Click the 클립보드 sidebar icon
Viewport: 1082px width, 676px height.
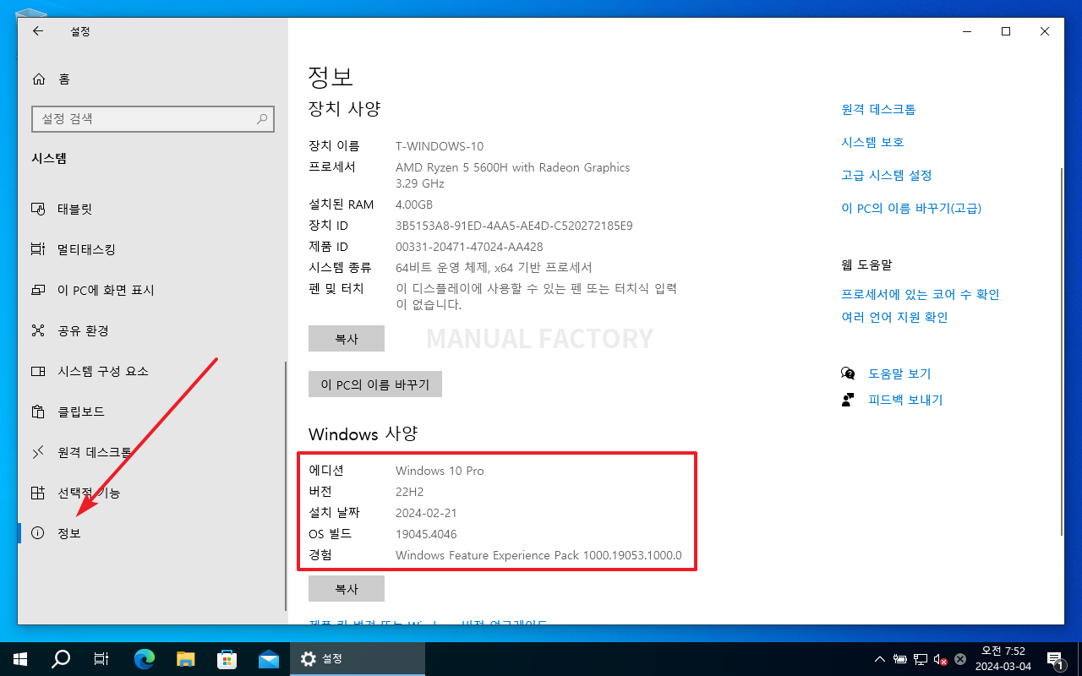click(37, 412)
